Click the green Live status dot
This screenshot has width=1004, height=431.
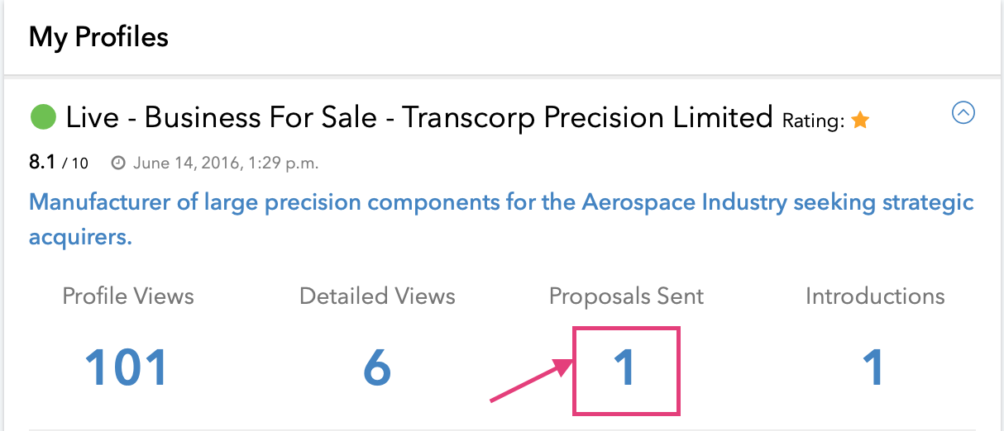43,117
